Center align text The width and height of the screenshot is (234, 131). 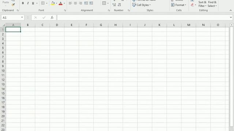pos(75,3)
